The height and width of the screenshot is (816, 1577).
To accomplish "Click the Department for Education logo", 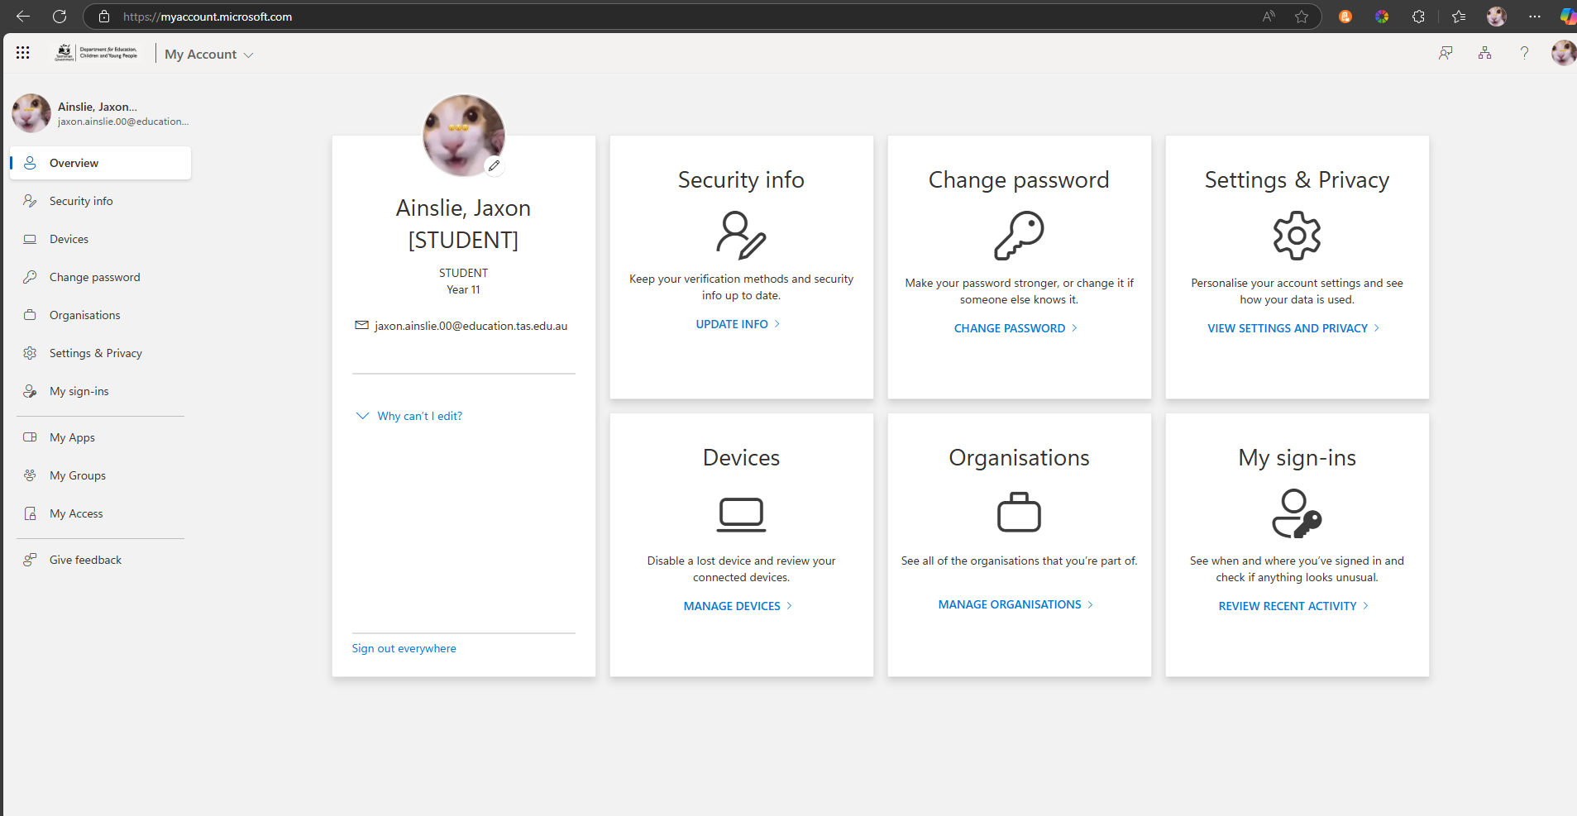I will (x=97, y=53).
